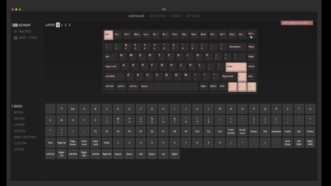Select layer 1
Image resolution: width=331 pixels, height=186 pixels.
pyautogui.click(x=62, y=25)
